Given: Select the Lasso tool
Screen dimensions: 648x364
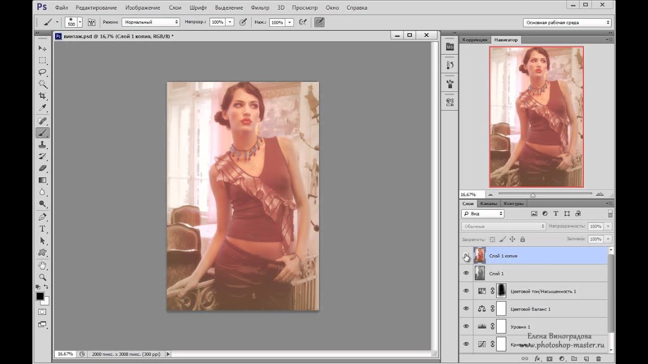Looking at the screenshot, I should tap(43, 72).
